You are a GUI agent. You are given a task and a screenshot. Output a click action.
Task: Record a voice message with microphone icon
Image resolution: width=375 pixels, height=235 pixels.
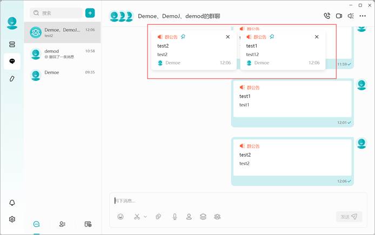click(175, 217)
